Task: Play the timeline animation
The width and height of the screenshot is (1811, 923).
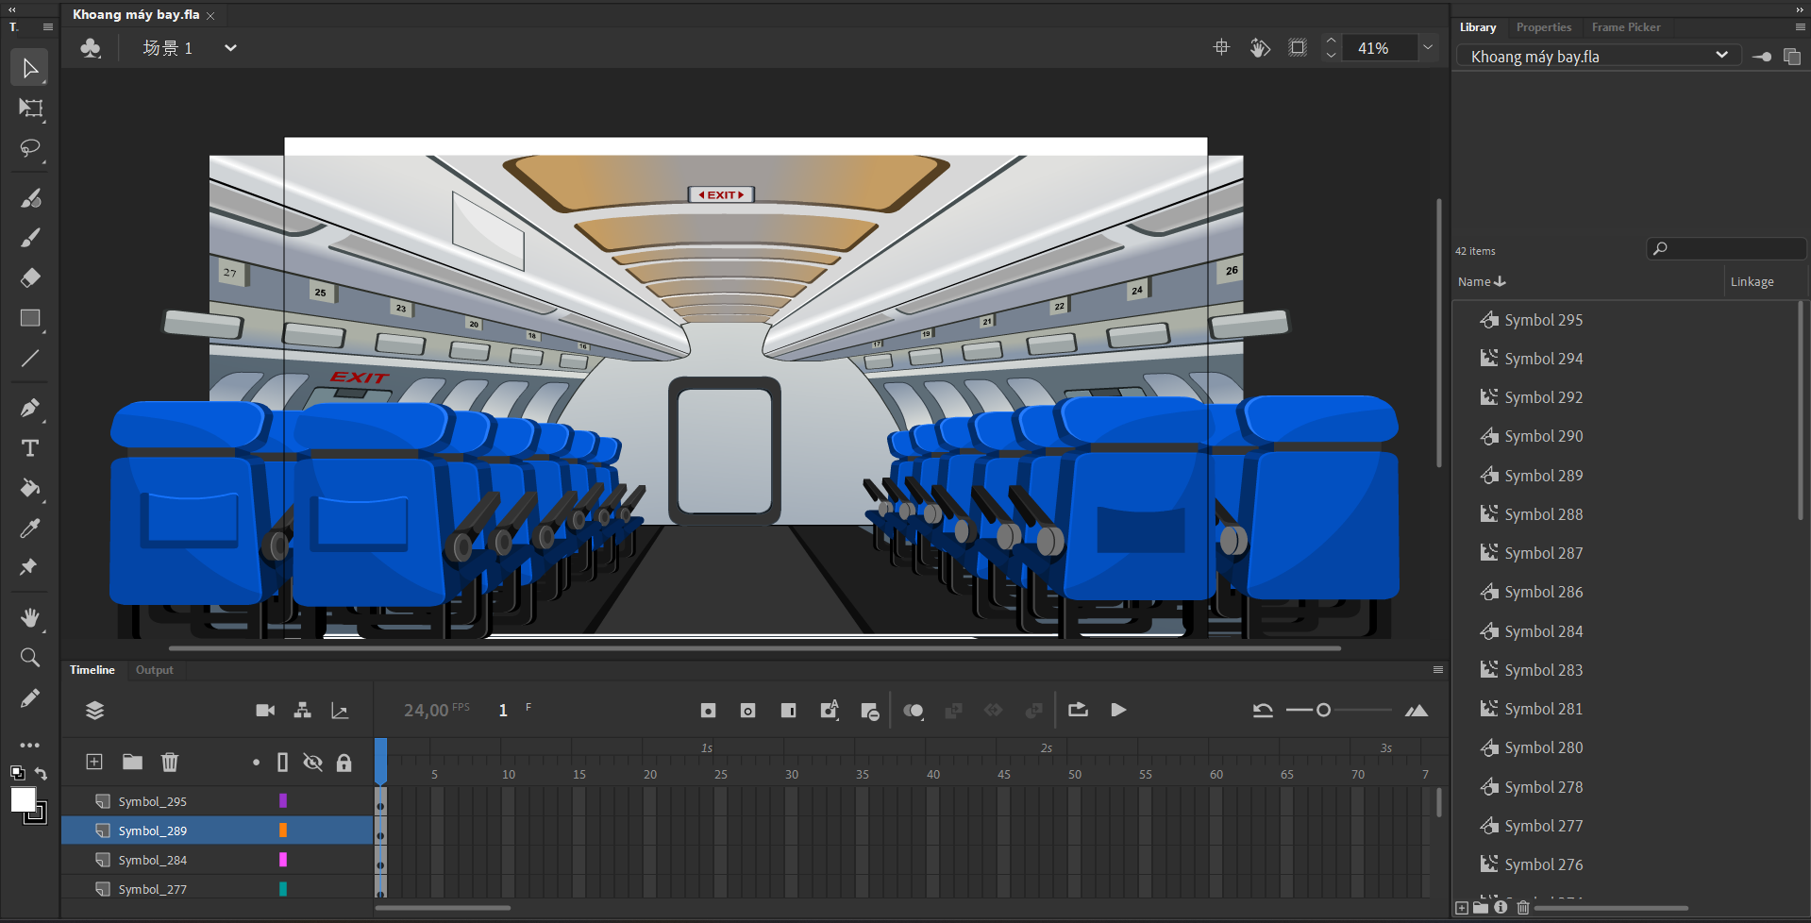Action: 1118,710
